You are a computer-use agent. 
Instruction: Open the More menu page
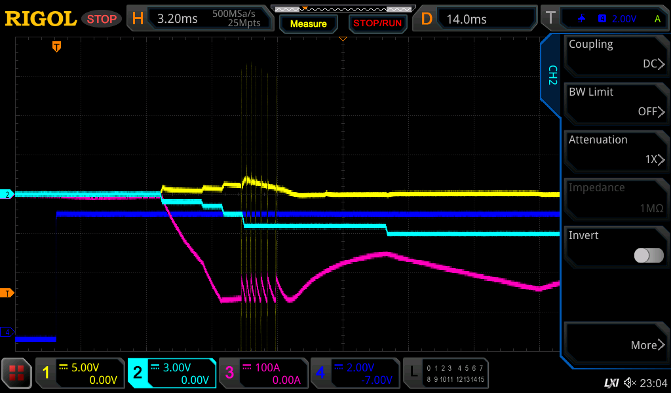(x=616, y=345)
